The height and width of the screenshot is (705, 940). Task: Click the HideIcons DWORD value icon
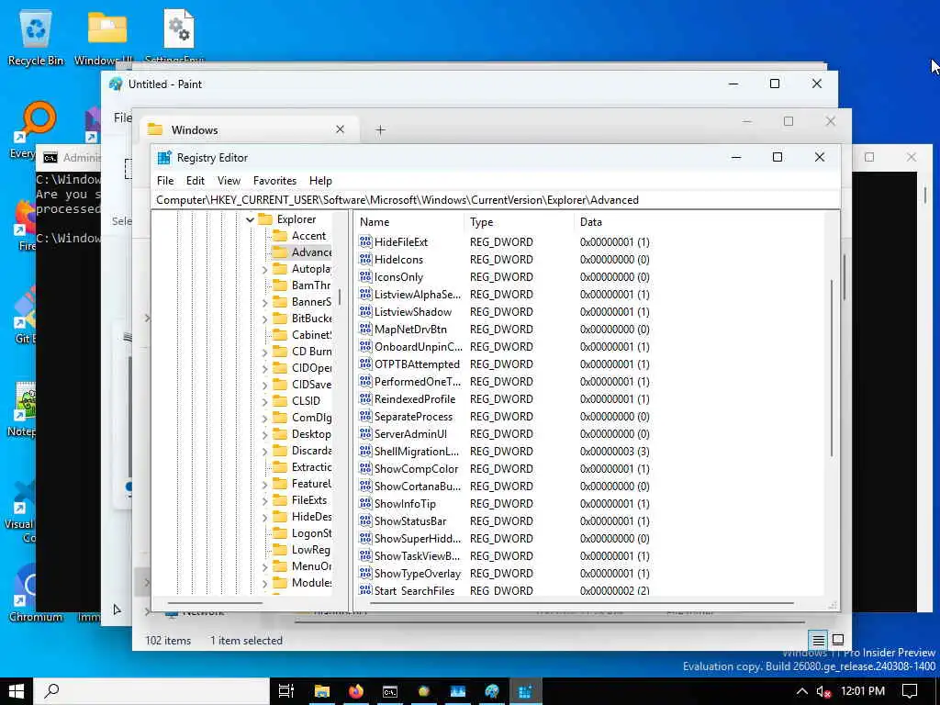(365, 259)
